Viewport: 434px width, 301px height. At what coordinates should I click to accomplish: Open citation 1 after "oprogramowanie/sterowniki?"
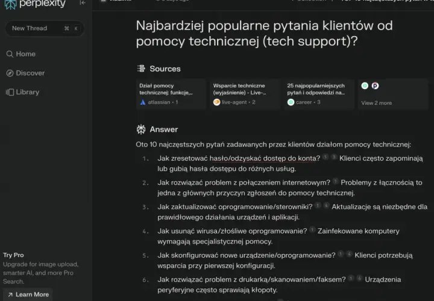click(x=318, y=205)
